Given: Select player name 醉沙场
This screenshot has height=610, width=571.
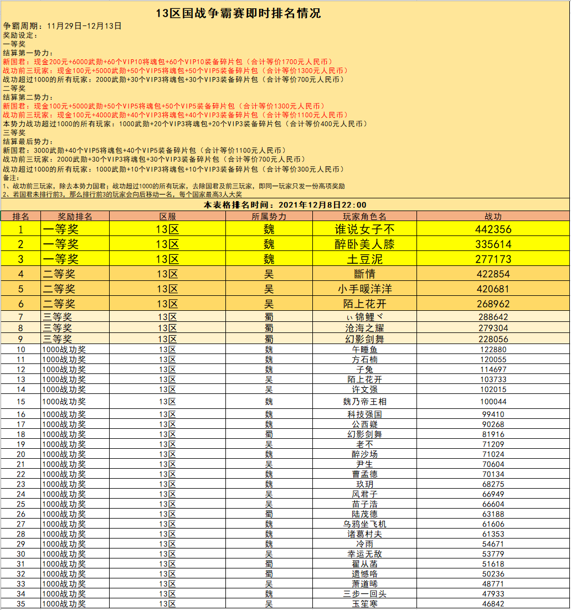Looking at the screenshot, I should [365, 454].
